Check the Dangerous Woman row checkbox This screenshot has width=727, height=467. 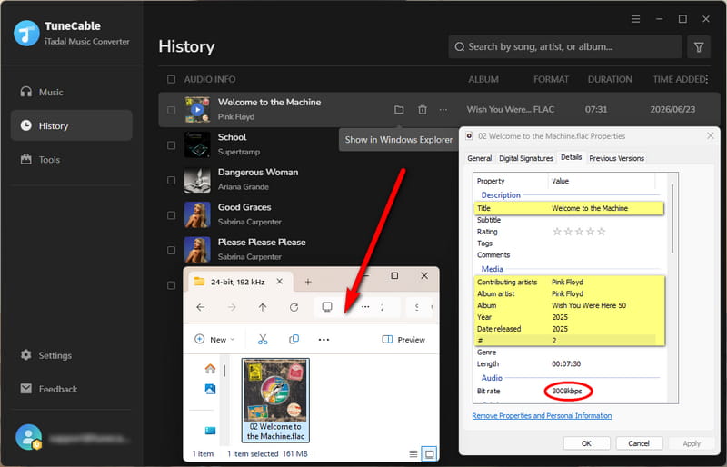[171, 180]
